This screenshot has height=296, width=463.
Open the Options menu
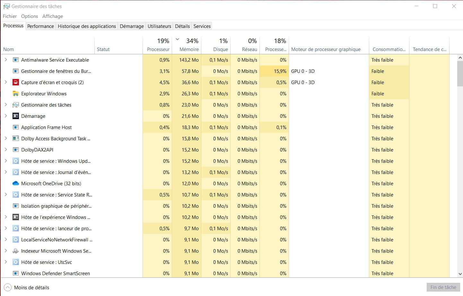(x=30, y=16)
